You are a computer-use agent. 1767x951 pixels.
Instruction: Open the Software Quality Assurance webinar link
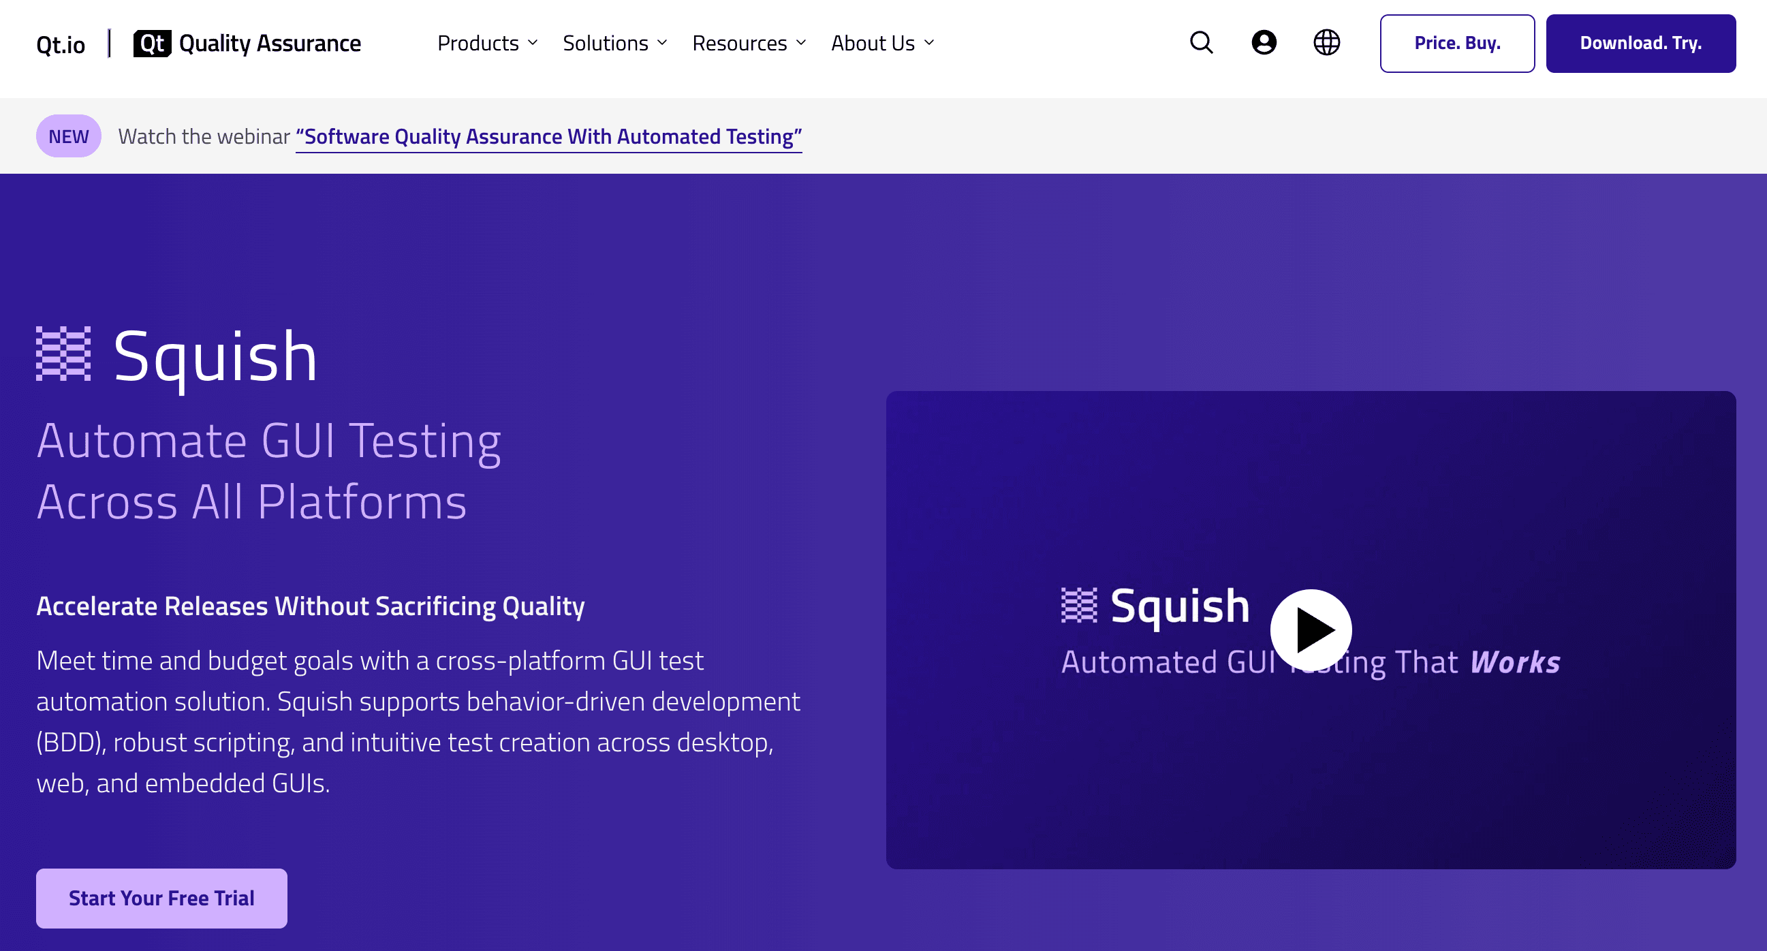[x=549, y=136]
